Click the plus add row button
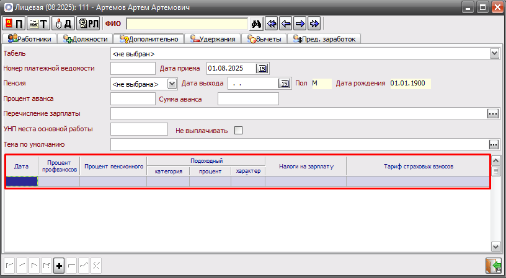The width and height of the screenshot is (506, 278). point(60,266)
